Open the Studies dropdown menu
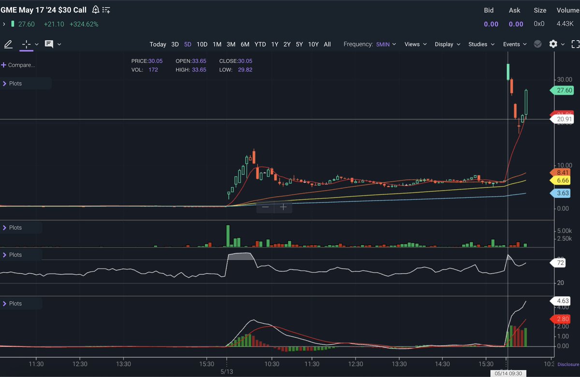580x377 pixels. click(x=481, y=44)
